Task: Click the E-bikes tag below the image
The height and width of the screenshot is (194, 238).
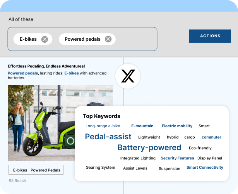Action: tap(20, 170)
